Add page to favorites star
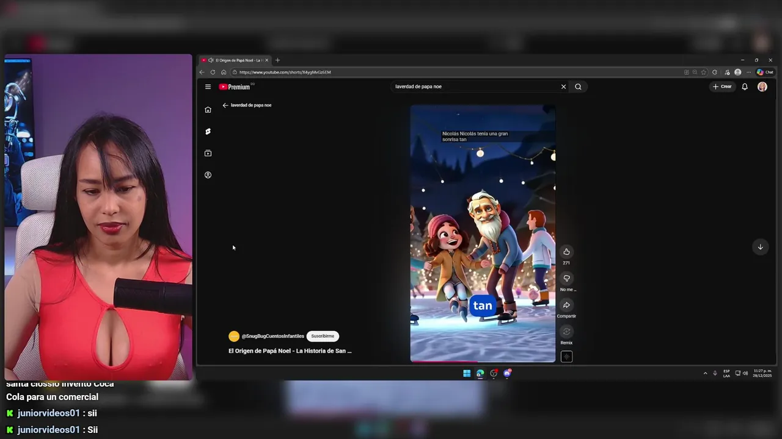The image size is (782, 439). tap(704, 72)
